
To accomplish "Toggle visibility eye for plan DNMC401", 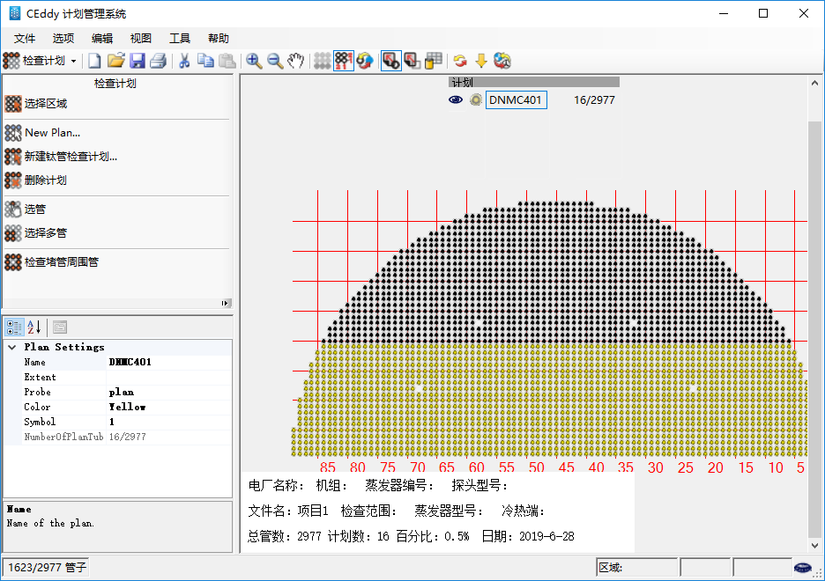I will 456,100.
